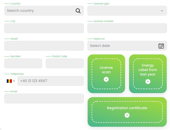Click the License type label
Viewport: 170px width, 130px height.
pos(101,4)
